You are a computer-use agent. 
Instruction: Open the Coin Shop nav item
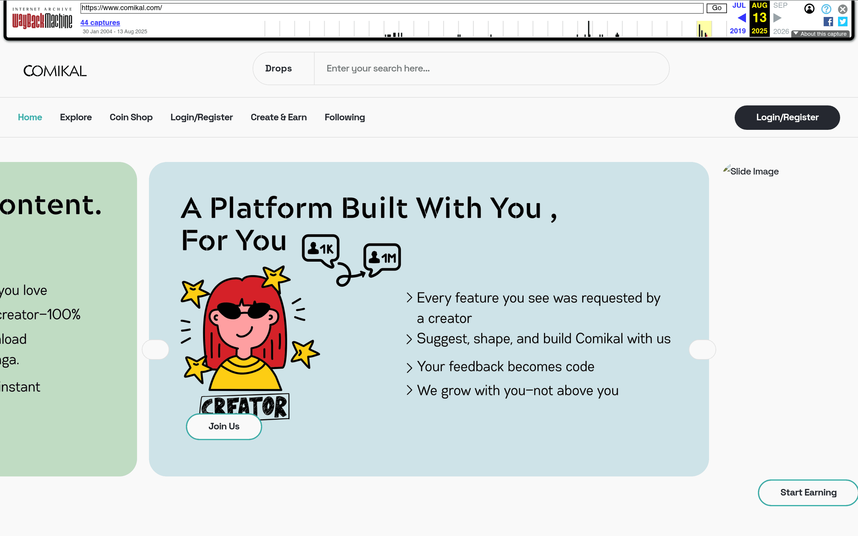131,117
